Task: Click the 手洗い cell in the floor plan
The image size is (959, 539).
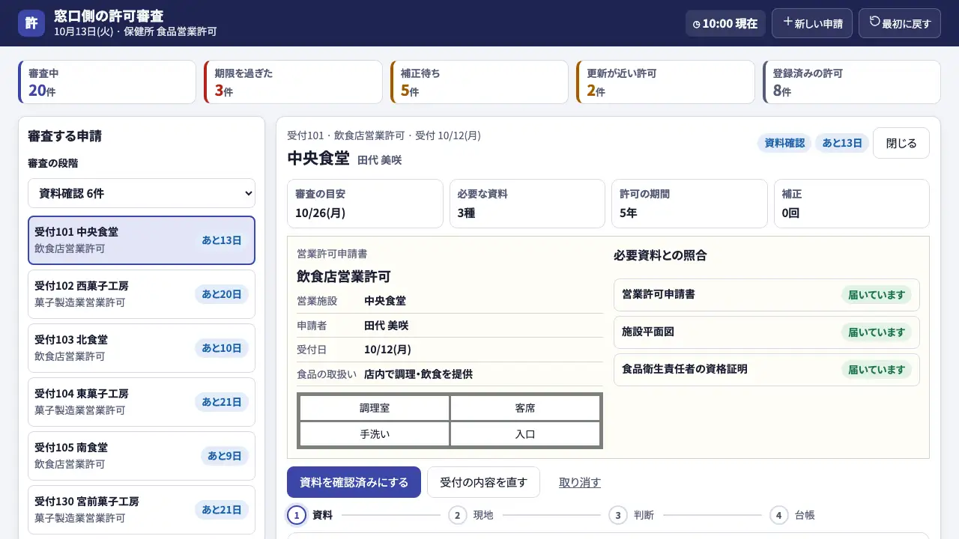Action: point(375,434)
